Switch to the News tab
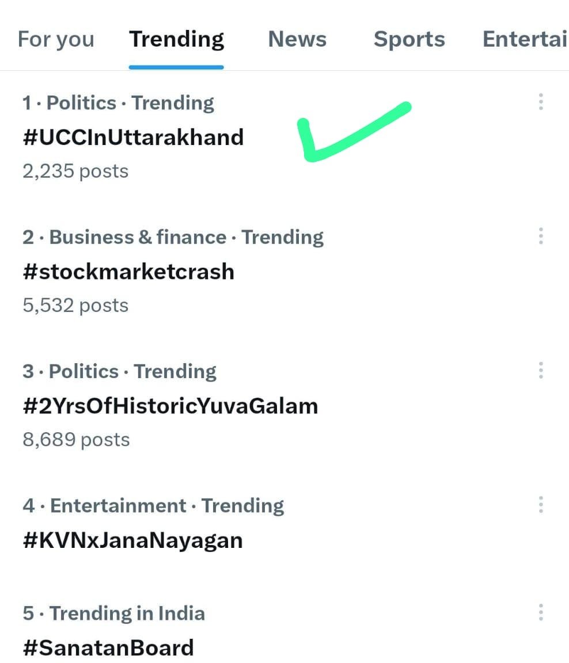The width and height of the screenshot is (569, 663). click(x=297, y=39)
